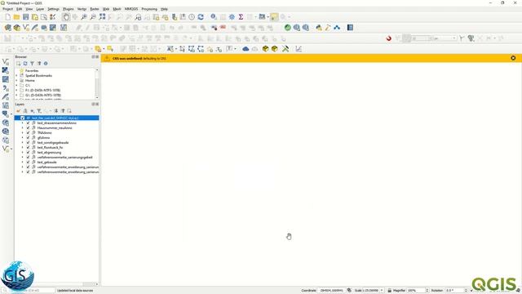
Task: Toggle visibility of the selected top group layer
Action: (x=23, y=118)
